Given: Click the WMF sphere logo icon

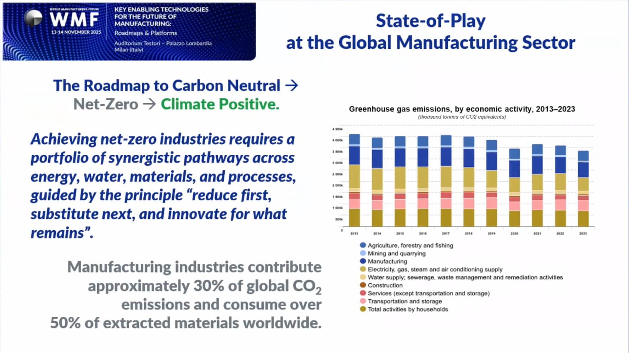Looking at the screenshot, I should [33, 18].
